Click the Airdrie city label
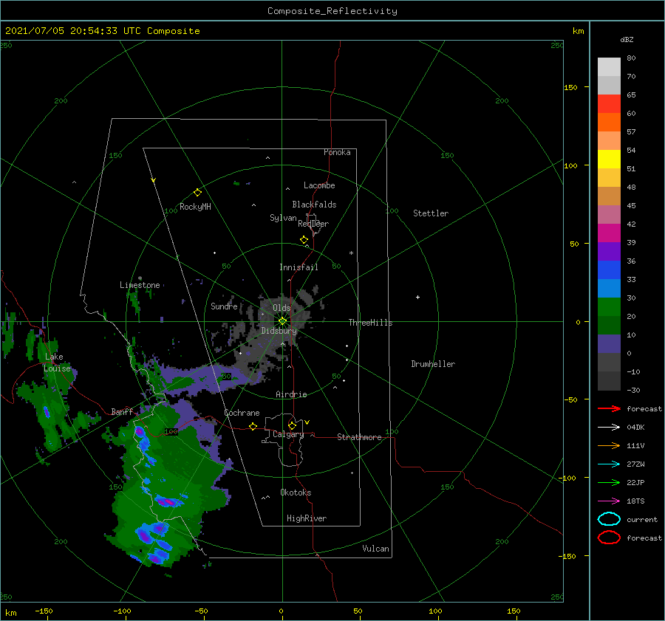665x621 pixels. pos(291,394)
